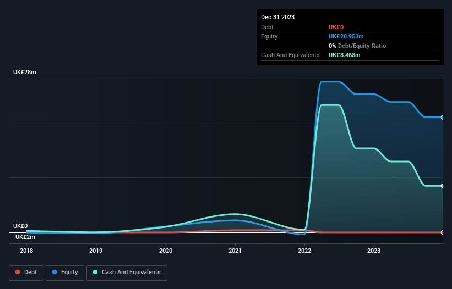Click the -UK£2m axis label
Image resolution: width=452 pixels, height=289 pixels.
pos(24,237)
